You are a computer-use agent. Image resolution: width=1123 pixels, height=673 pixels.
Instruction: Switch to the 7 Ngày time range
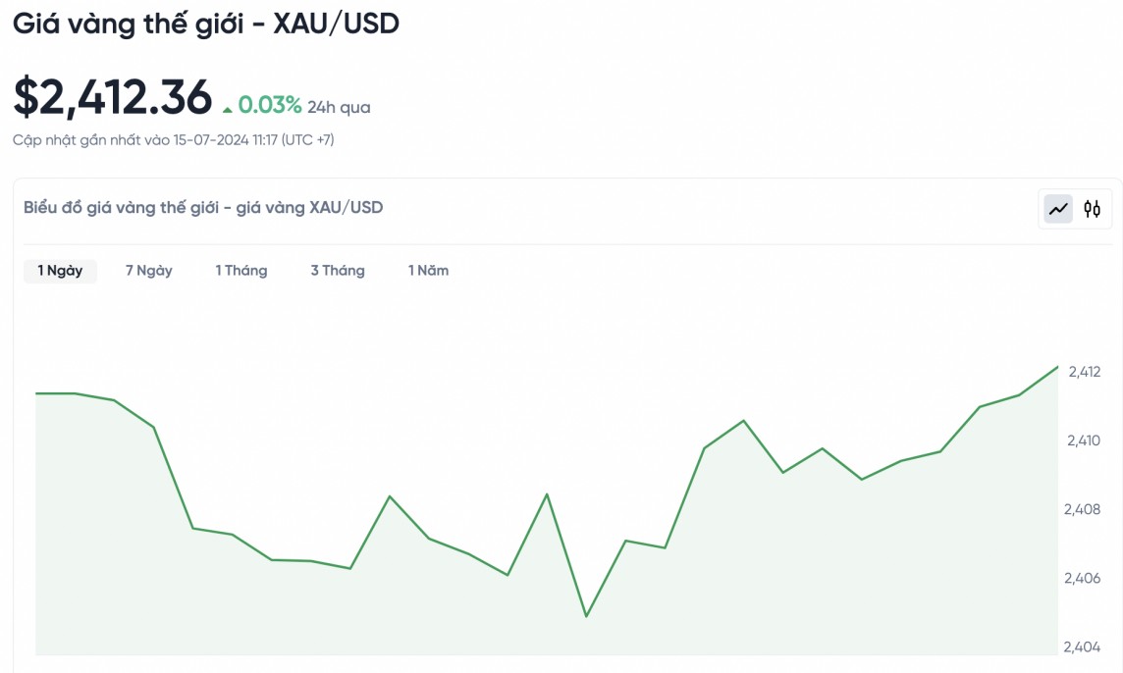[x=148, y=271]
